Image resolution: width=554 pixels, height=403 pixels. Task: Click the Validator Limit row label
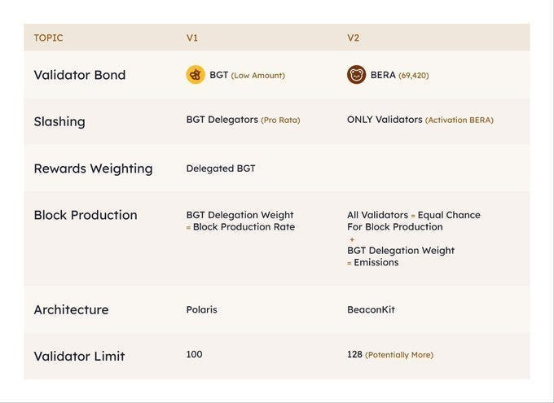[79, 356]
